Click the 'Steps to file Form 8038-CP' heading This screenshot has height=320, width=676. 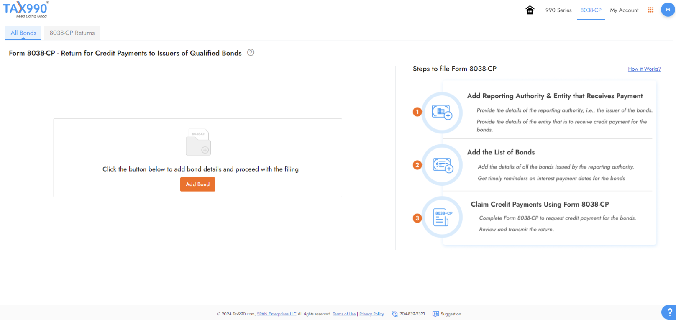(x=455, y=69)
